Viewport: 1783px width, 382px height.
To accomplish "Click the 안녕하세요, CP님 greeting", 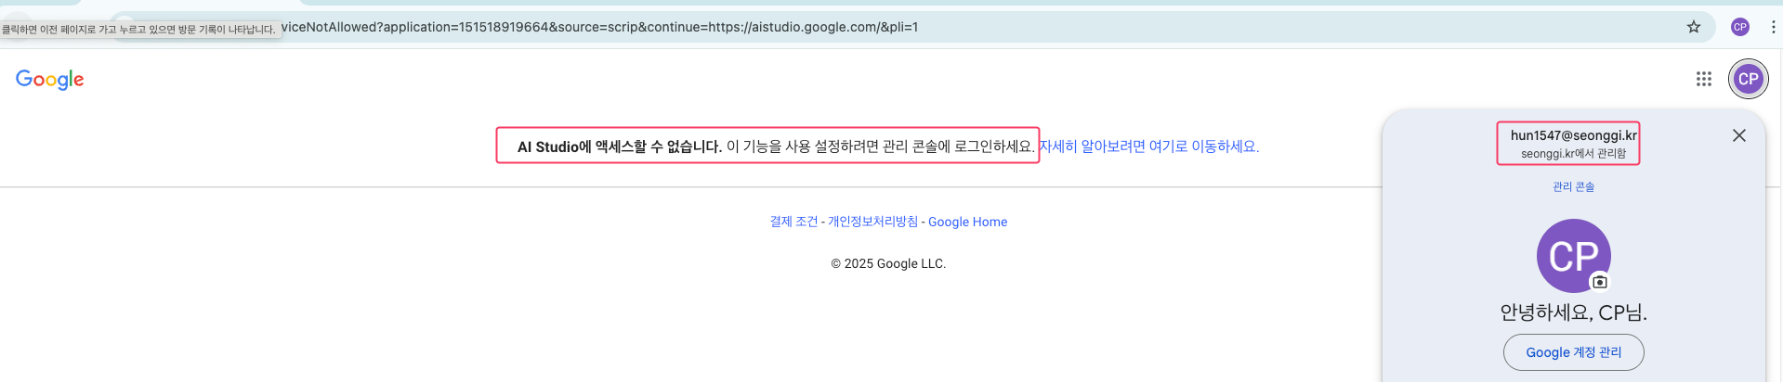I will point(1573,312).
